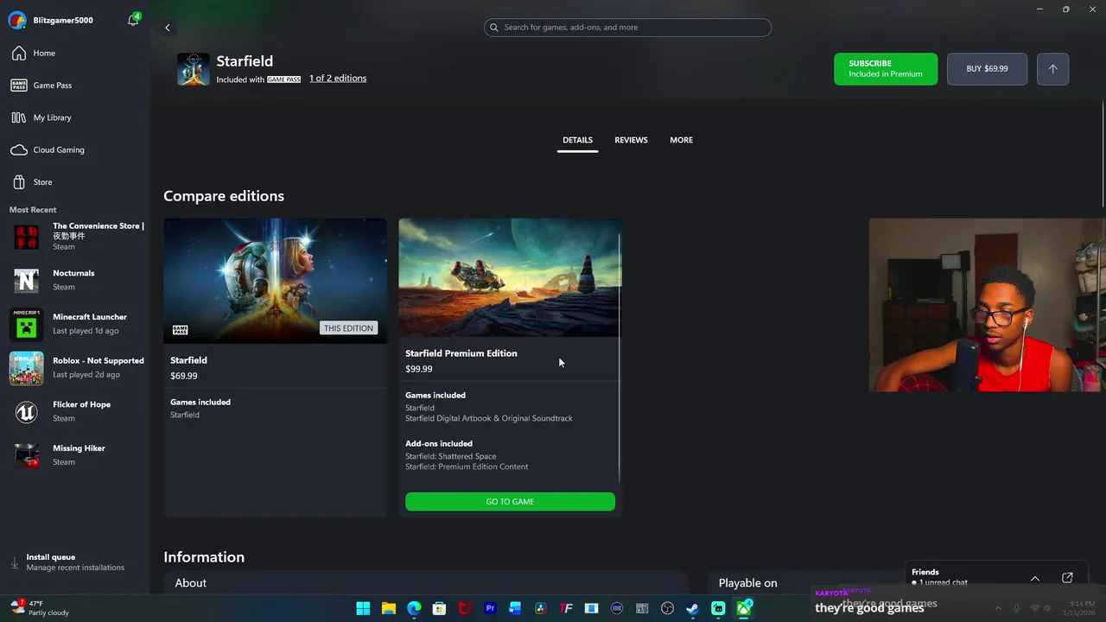
Task: Open Steam from the taskbar
Action: [692, 608]
